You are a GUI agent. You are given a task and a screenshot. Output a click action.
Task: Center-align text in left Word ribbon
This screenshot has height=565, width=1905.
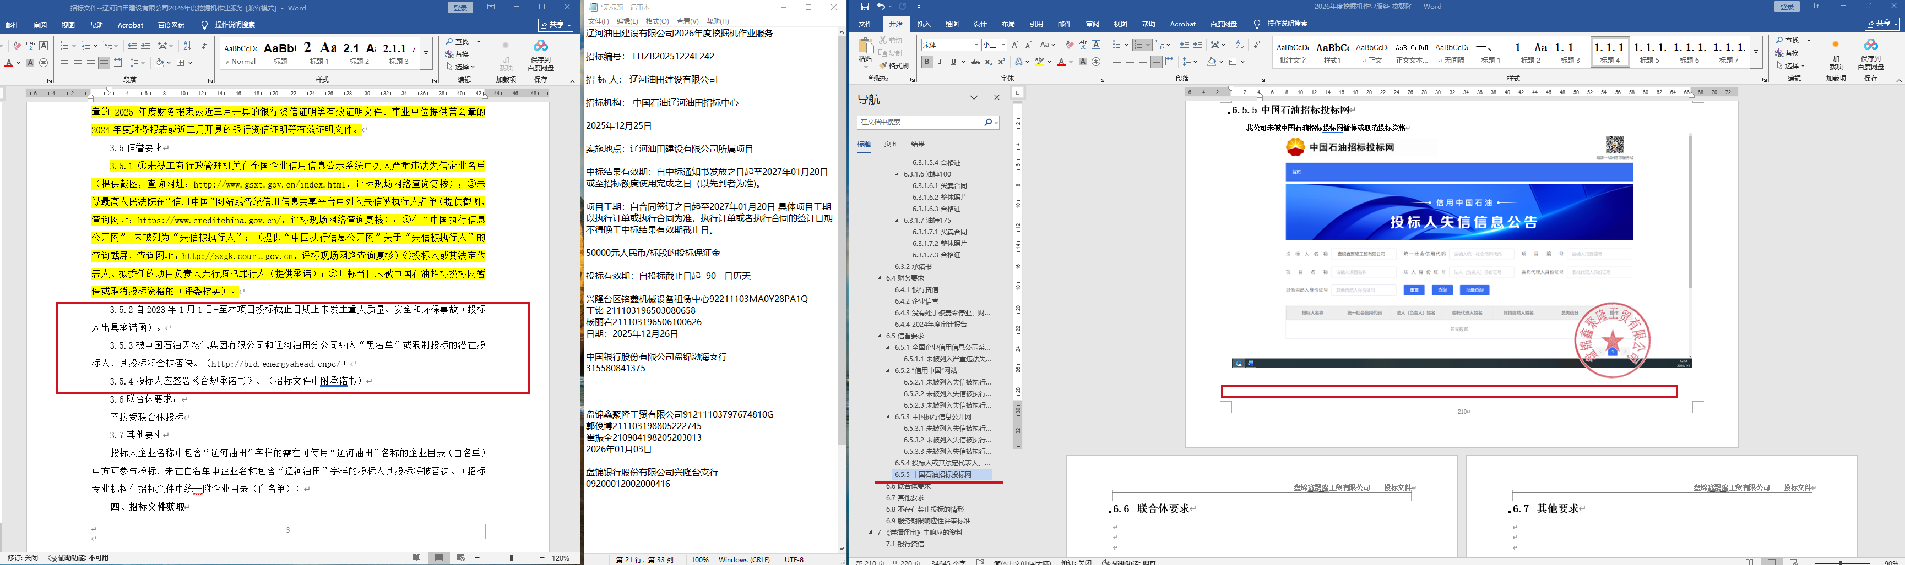[77, 63]
